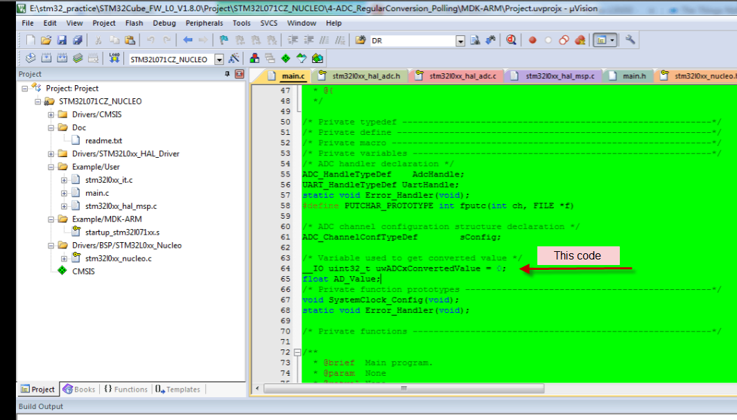Open the File menu
The width and height of the screenshot is (737, 420).
click(28, 23)
